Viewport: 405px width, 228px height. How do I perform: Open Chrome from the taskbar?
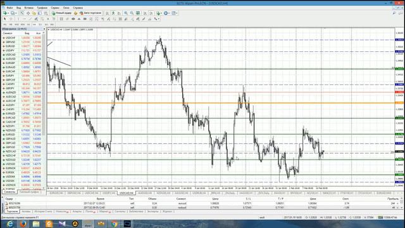(114, 224)
